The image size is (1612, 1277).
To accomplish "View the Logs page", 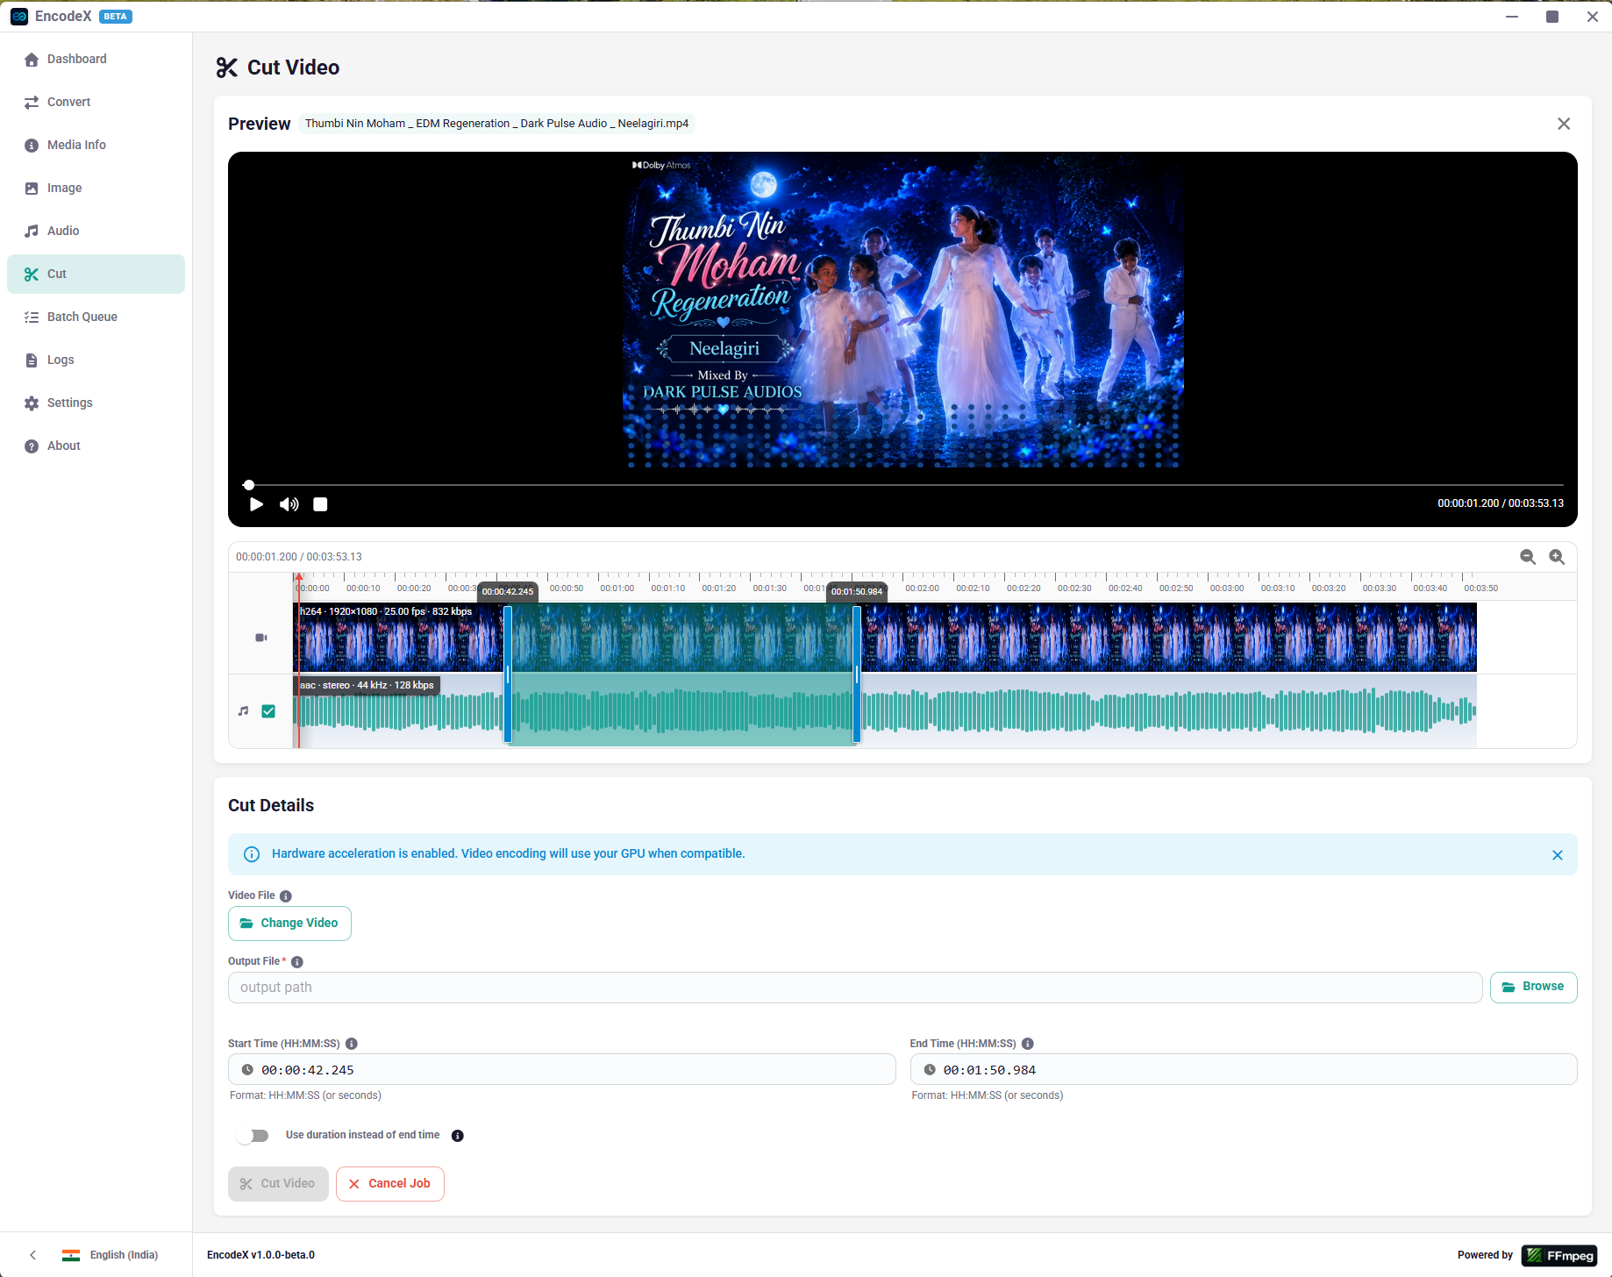I will (96, 360).
